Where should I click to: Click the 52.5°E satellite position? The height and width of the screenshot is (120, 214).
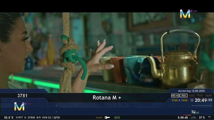tap(9, 118)
